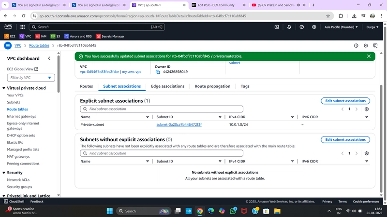Open WhatsApp from the taskbar
This screenshot has width=387, height=217.
tap(233, 211)
